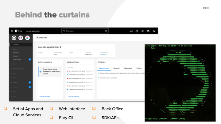Screen dimensions: 221x124
Task: Open the user account icon in header
Action: [x=154, y=31]
